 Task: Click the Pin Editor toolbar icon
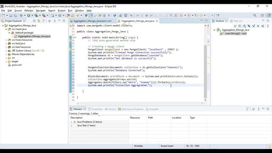[x=218, y=15]
